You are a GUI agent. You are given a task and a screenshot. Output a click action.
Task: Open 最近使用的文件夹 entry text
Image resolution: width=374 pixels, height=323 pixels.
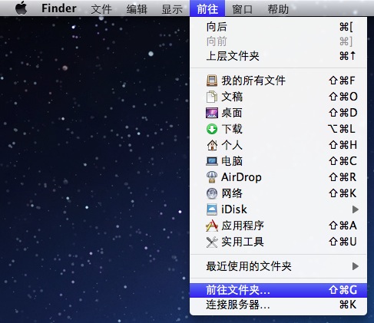point(249,266)
